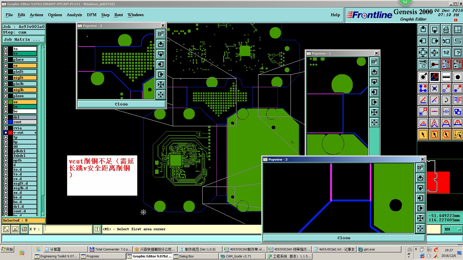
Task: Open the Job Matrix ... selector
Action: (x=24, y=39)
